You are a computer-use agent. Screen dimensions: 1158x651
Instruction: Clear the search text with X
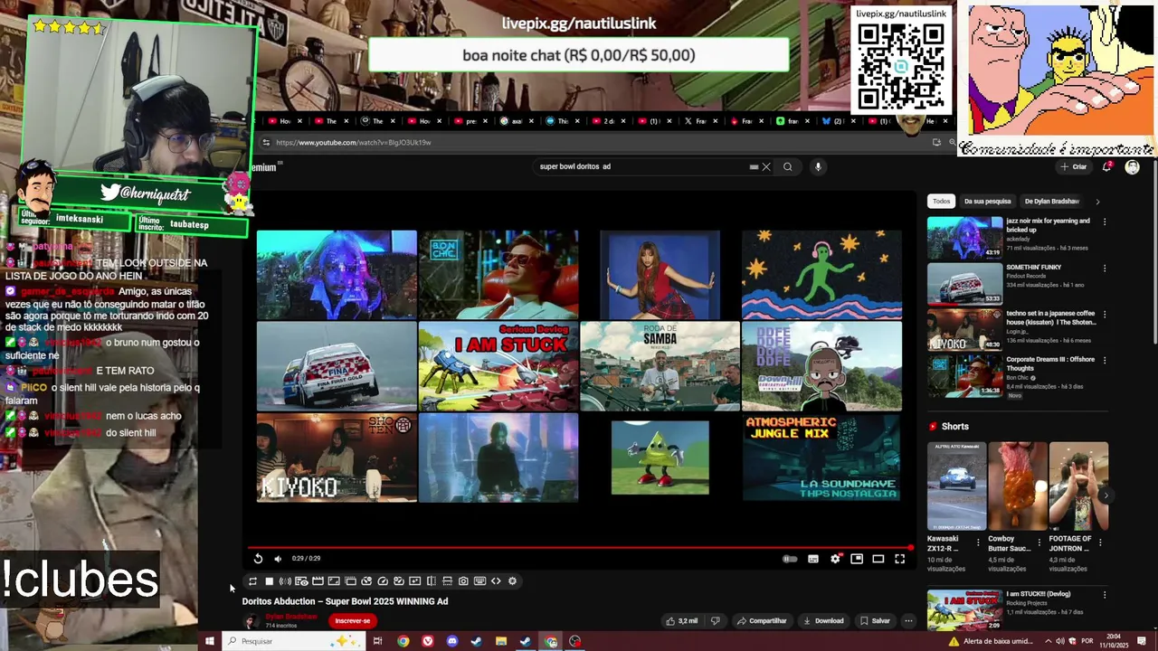click(x=765, y=166)
